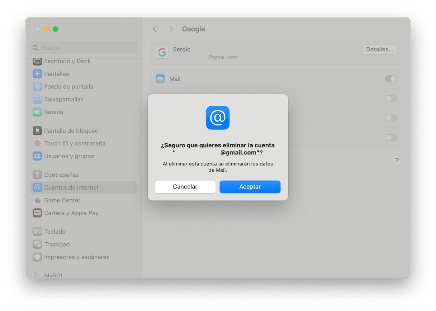The height and width of the screenshot is (311, 436).
Task: Click the Pantallas sun icon
Action: click(x=37, y=74)
